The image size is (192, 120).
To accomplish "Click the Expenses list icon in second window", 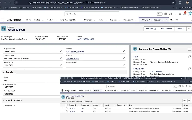I will [63, 97].
